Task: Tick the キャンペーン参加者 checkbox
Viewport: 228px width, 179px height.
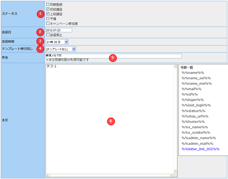Action: coord(47,23)
